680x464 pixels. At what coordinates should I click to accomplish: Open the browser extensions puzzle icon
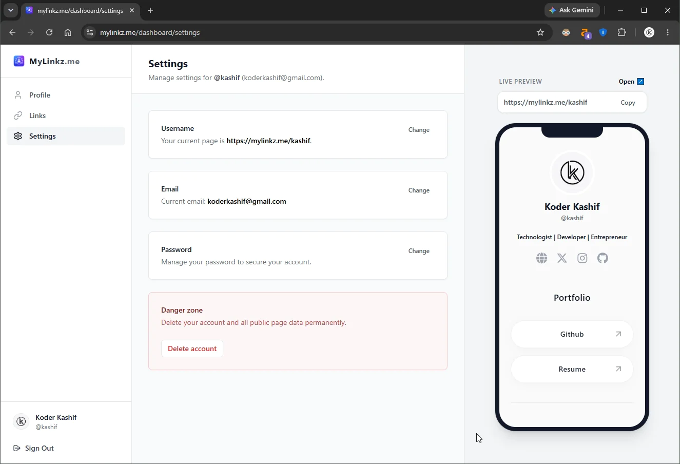622,32
